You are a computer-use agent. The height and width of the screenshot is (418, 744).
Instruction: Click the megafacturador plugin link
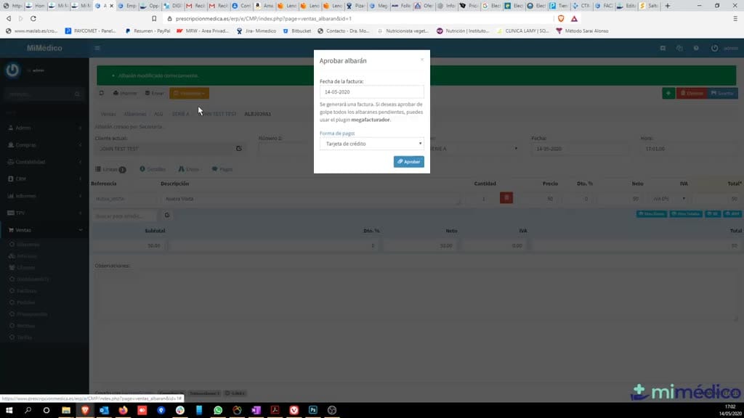[370, 120]
